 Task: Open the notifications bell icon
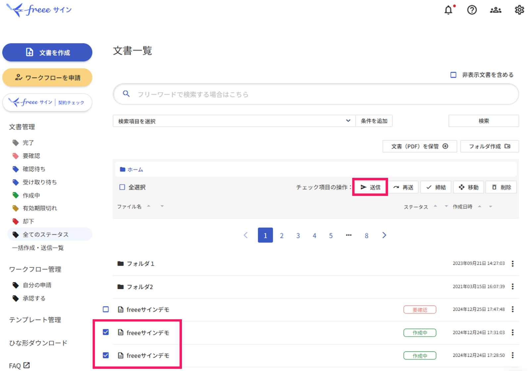448,10
